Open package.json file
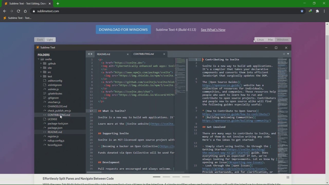 coord(55,128)
